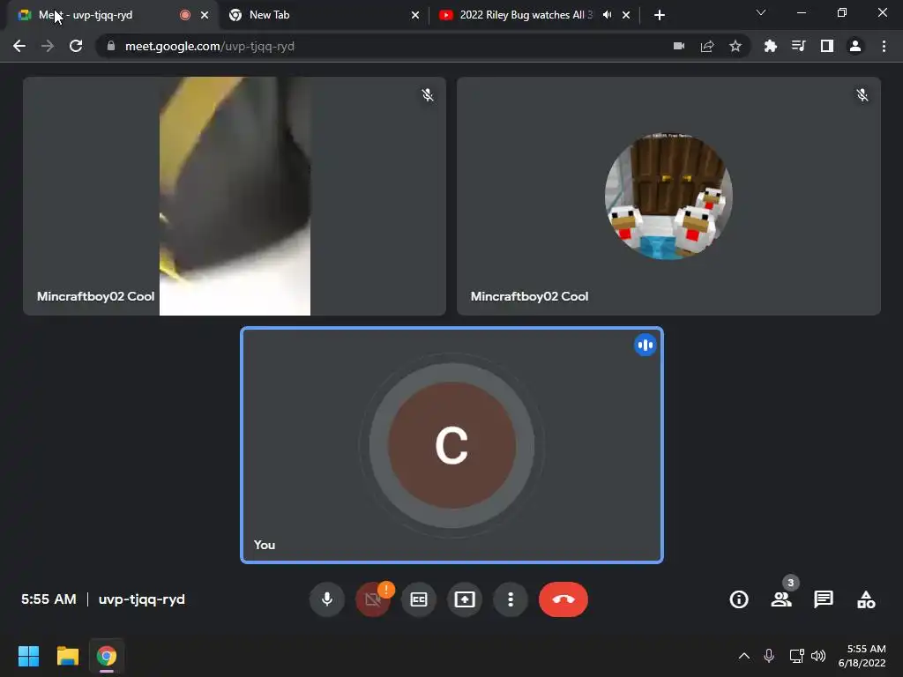Show hidden icons chevron in system tray
Viewport: 903px width, 677px height.
tap(744, 656)
